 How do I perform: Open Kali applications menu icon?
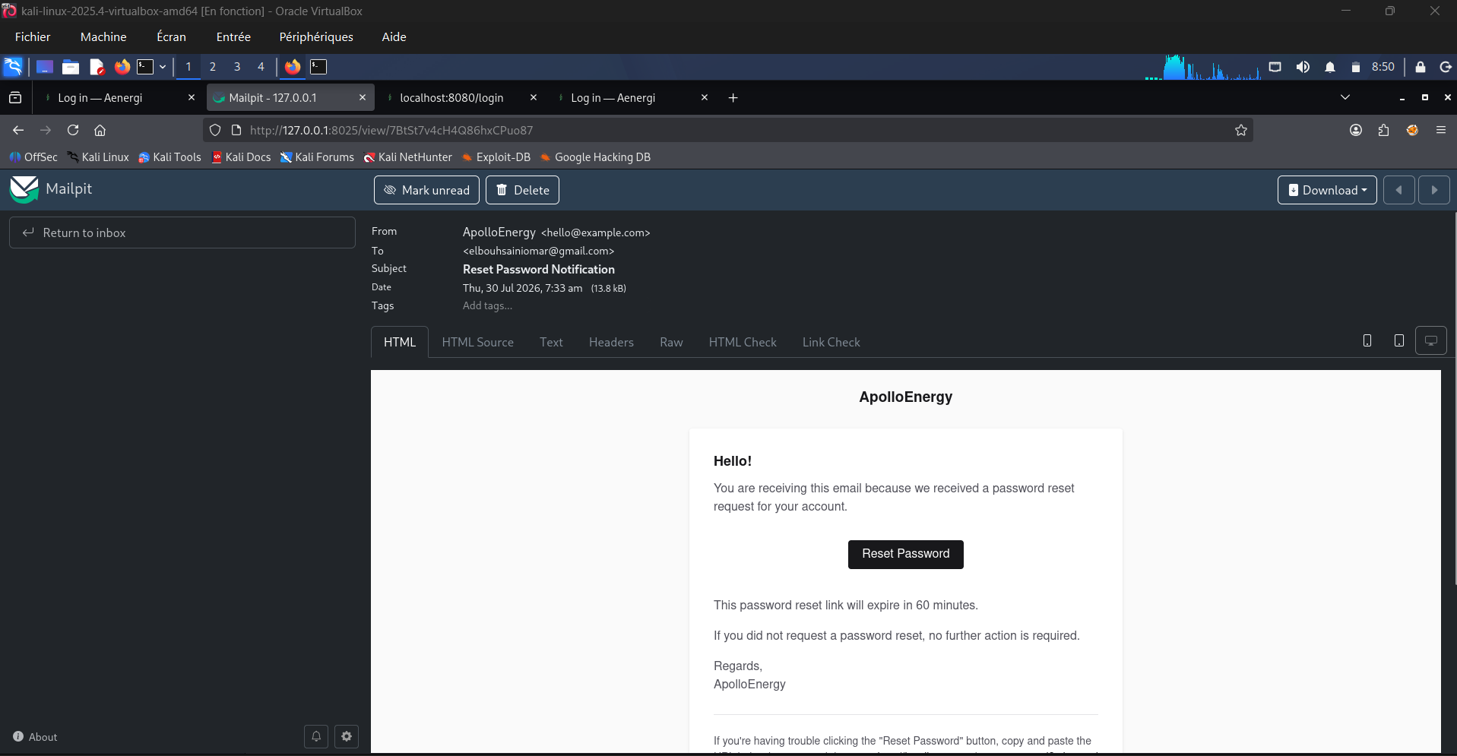point(13,67)
